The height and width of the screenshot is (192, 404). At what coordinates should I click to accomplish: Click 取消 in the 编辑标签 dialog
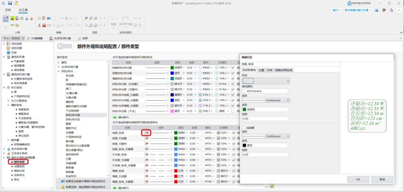point(382,179)
